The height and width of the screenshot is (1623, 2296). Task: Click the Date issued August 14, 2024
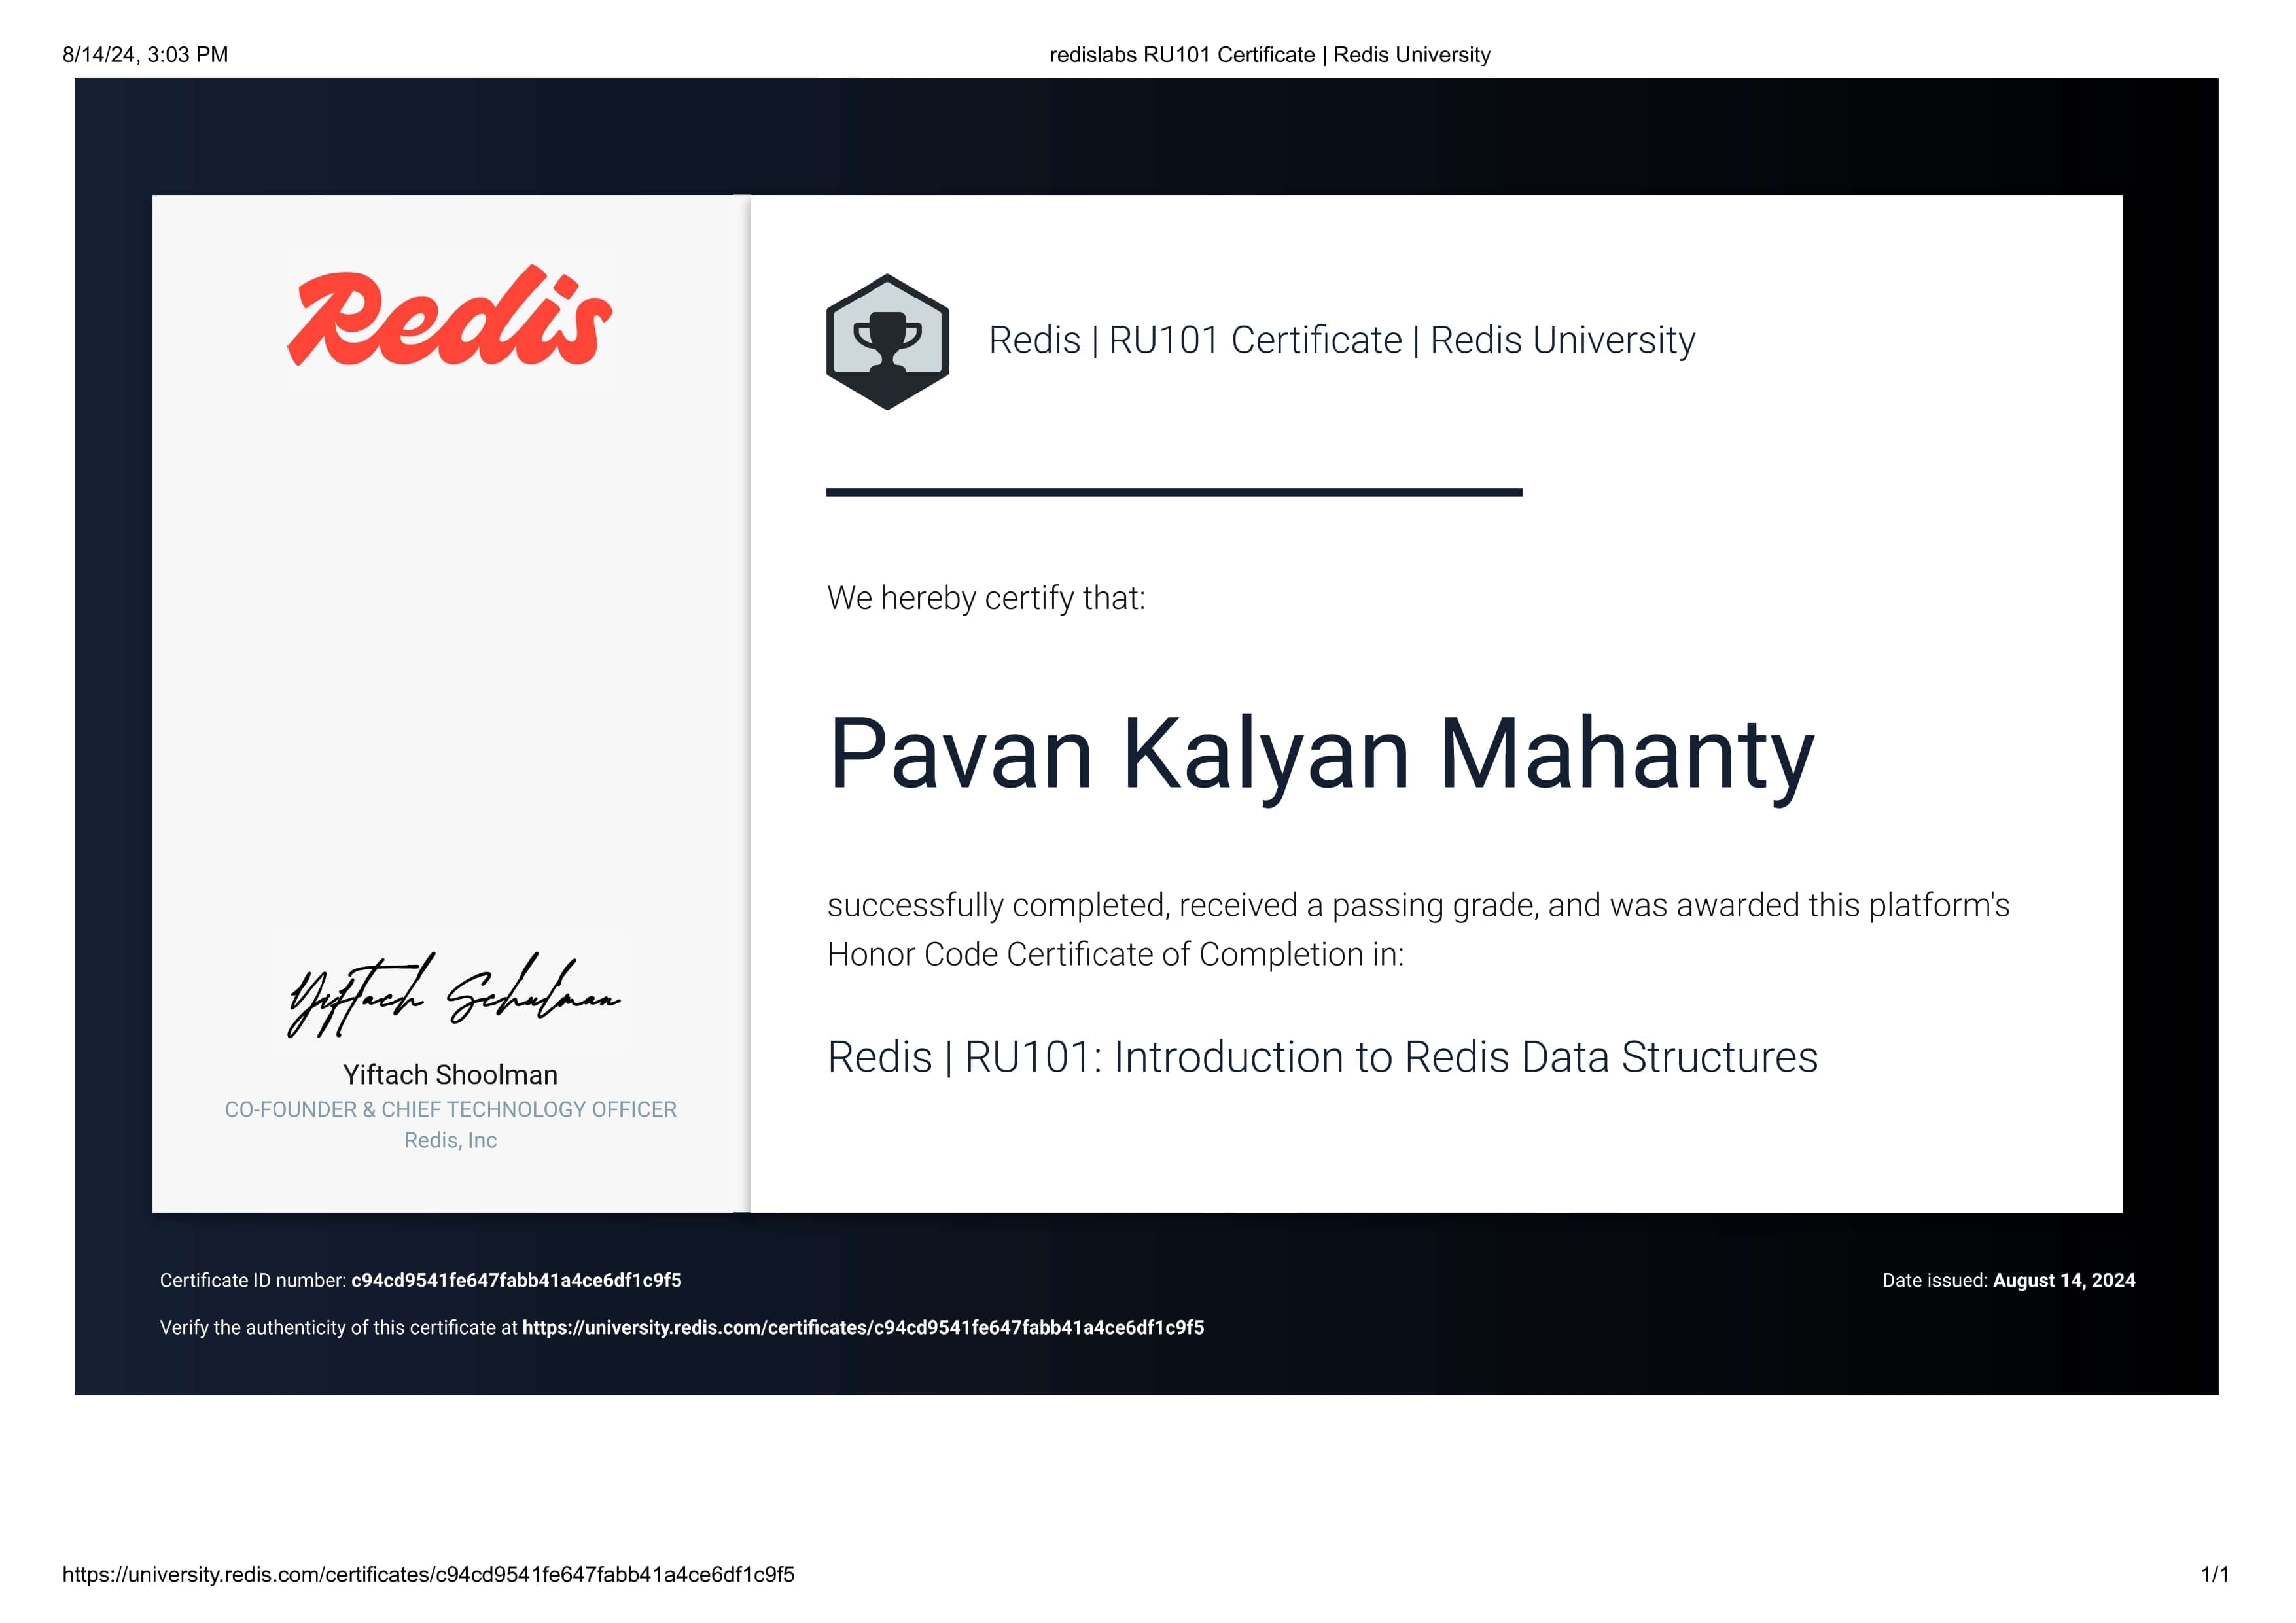point(2062,1280)
